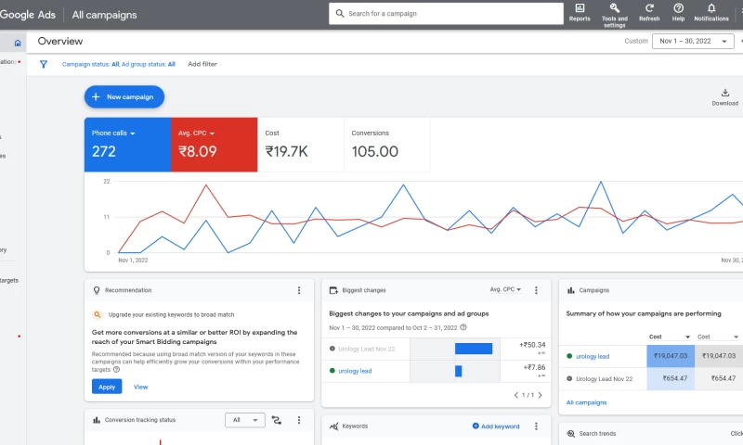743x445 pixels.
Task: Click the New campaign button
Action: click(x=124, y=97)
